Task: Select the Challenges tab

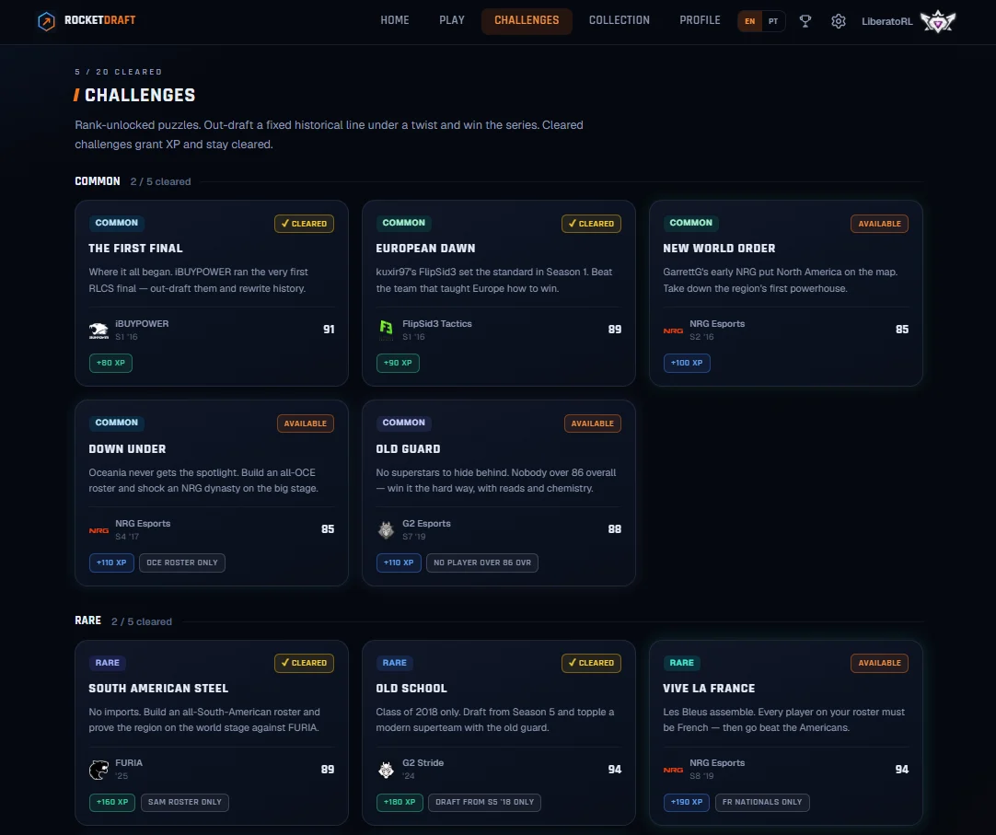Action: click(527, 20)
